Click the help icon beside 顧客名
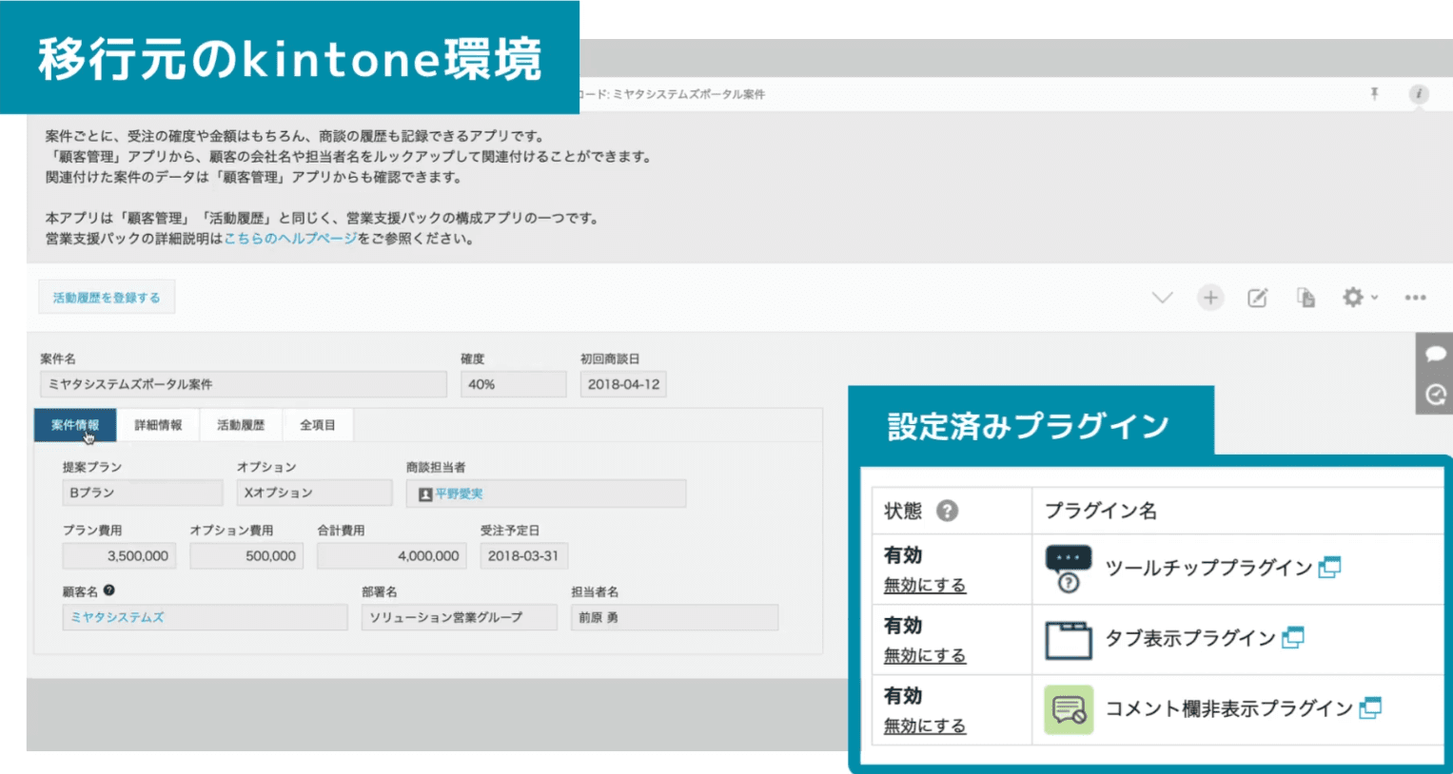 (x=109, y=590)
